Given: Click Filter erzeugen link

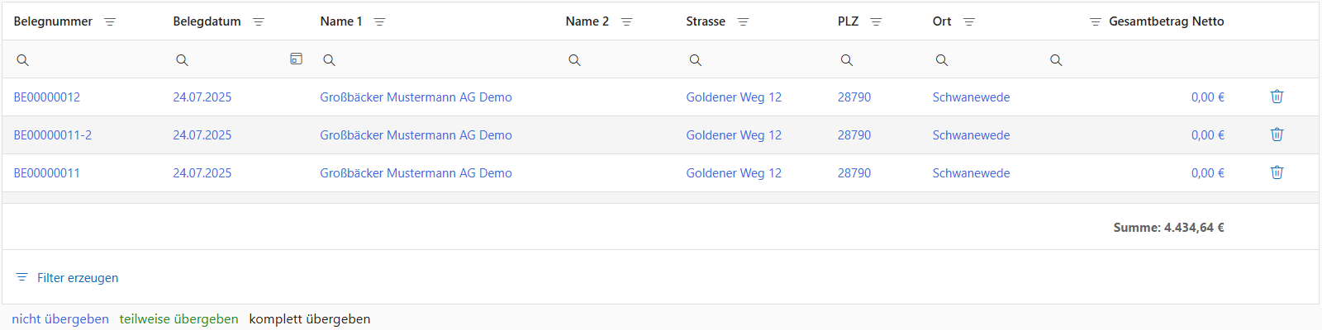Looking at the screenshot, I should tap(77, 278).
